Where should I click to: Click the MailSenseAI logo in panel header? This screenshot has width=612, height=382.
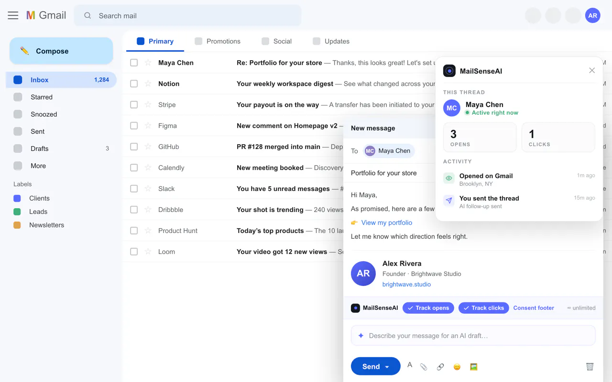(449, 71)
